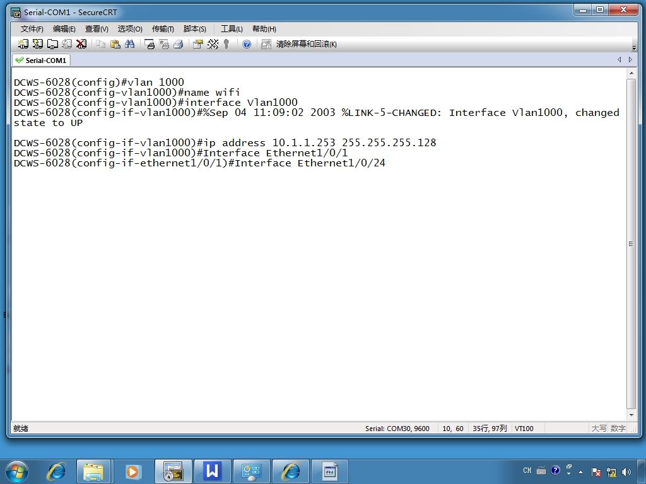This screenshot has width=646, height=484.
Task: Click the printer icon in toolbar
Action: 179,44
